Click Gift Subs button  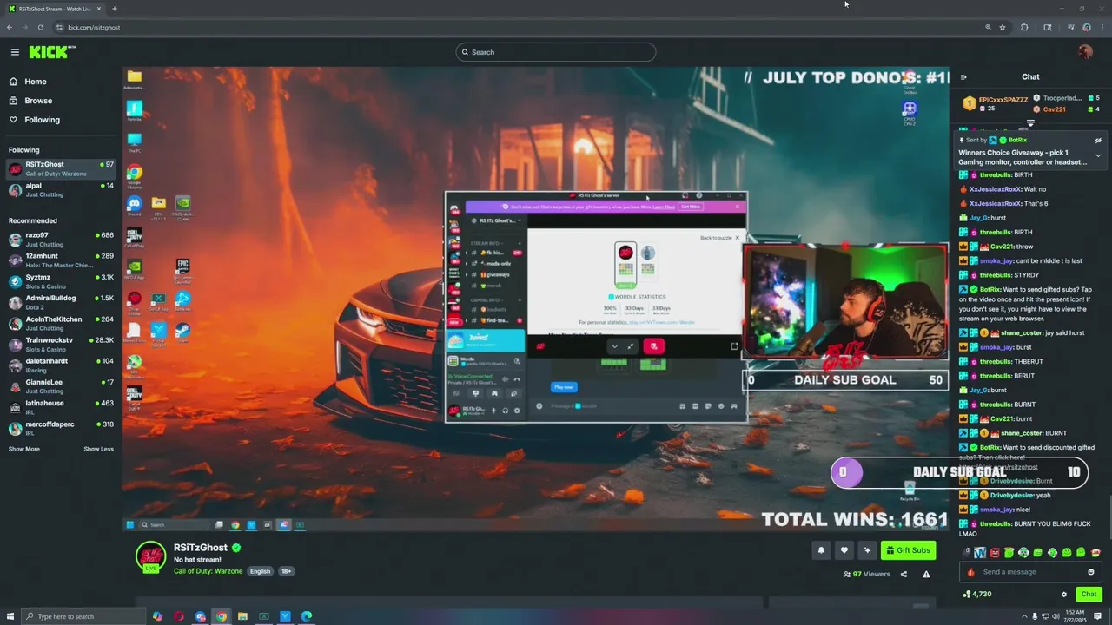(x=908, y=550)
